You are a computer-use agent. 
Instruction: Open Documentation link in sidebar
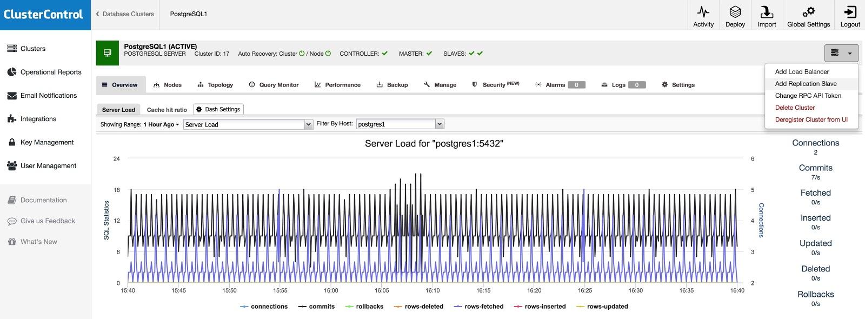tap(37, 200)
